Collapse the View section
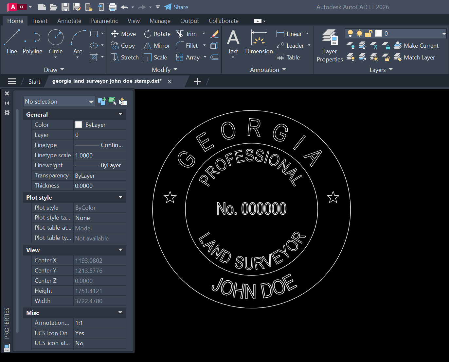This screenshot has height=362, width=449. coord(120,250)
